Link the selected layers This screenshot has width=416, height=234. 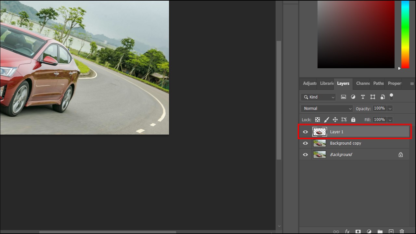(336, 231)
